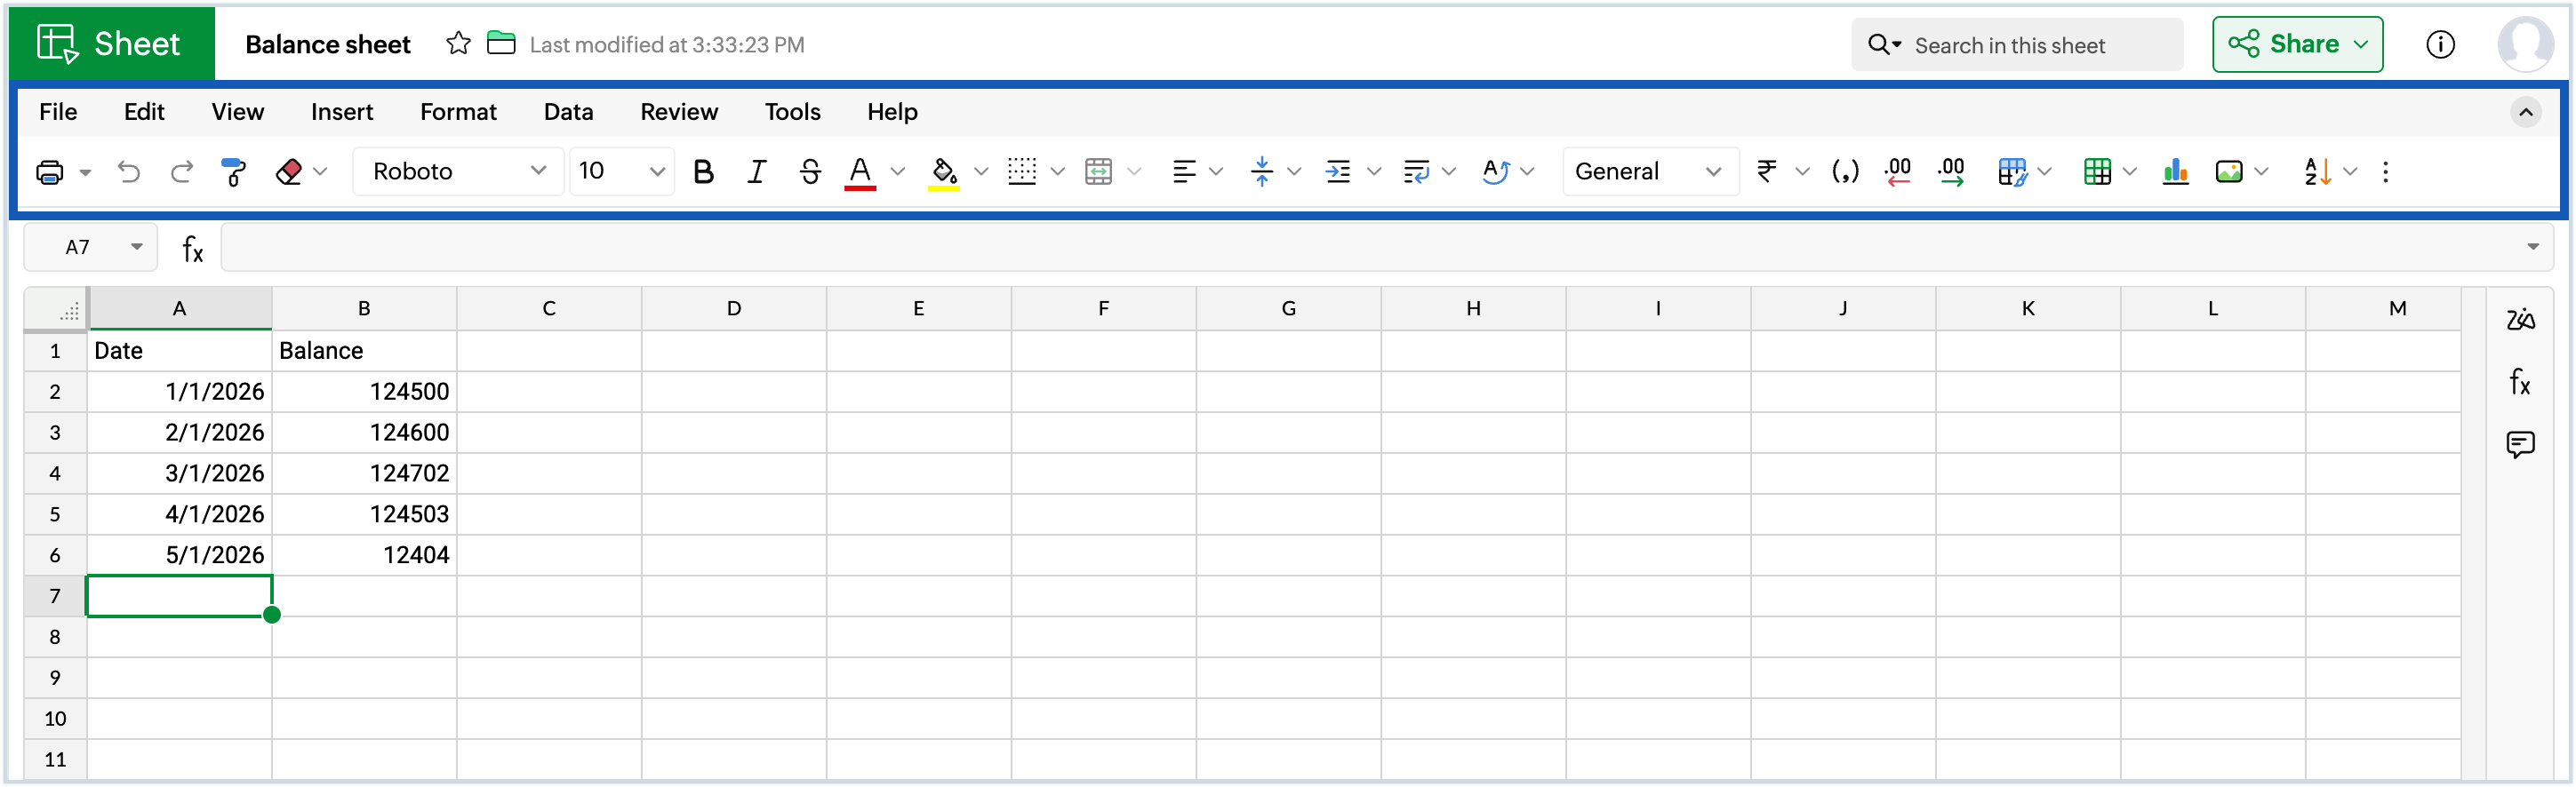Screen dimensions: 2576x787
Task: Click the Search in this sheet field
Action: click(x=2017, y=45)
